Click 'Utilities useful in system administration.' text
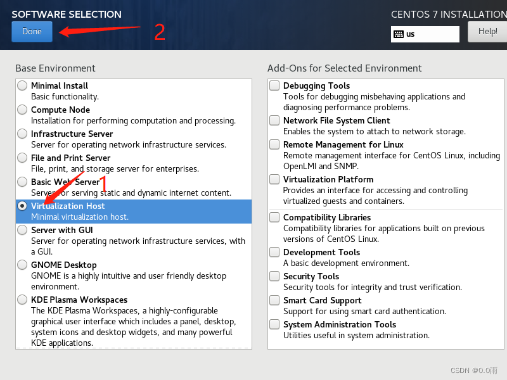The height and width of the screenshot is (380, 507). [x=356, y=336]
